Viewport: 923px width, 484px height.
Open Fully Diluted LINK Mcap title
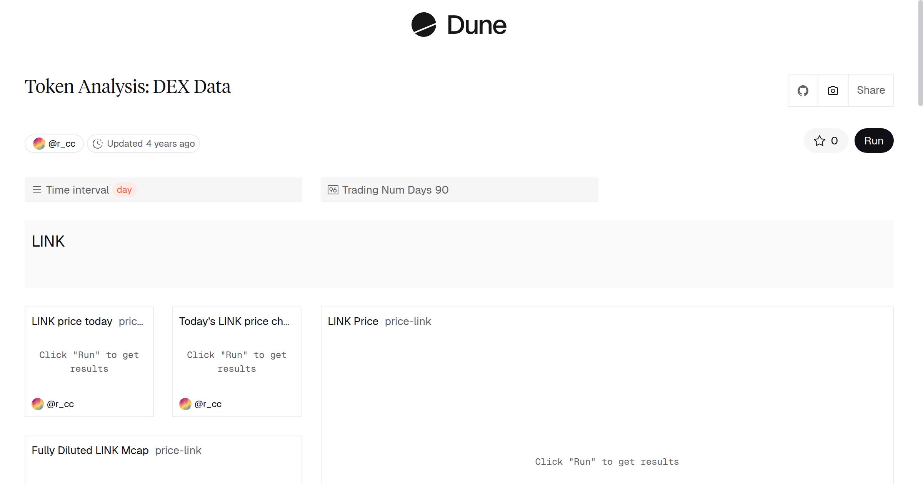[90, 450]
